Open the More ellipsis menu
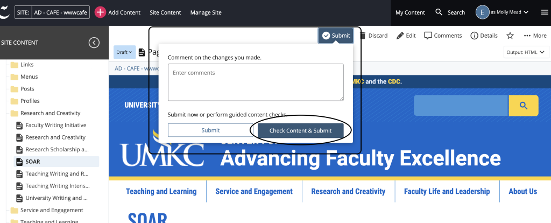 click(535, 36)
